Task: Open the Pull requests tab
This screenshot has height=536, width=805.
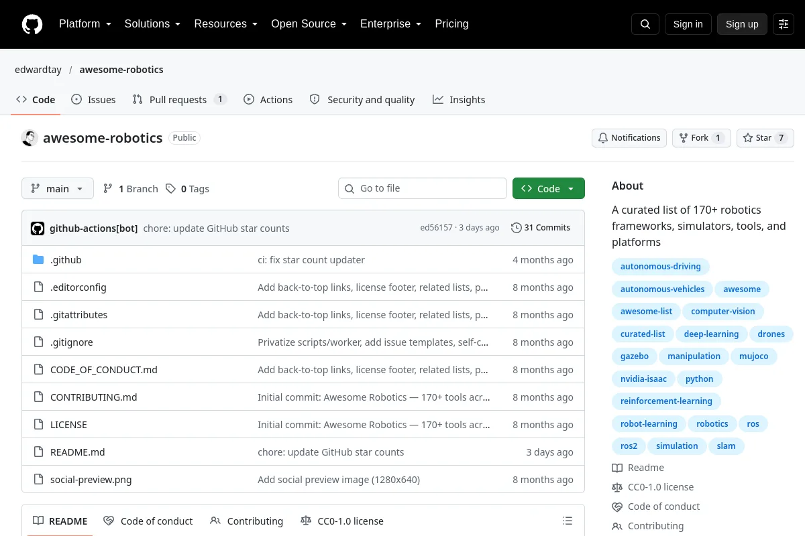Action: [180, 100]
